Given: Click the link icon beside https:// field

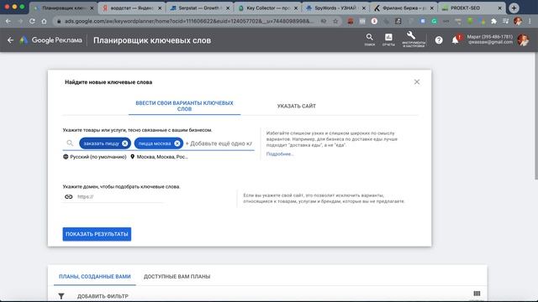Looking at the screenshot, I should click(x=69, y=196).
